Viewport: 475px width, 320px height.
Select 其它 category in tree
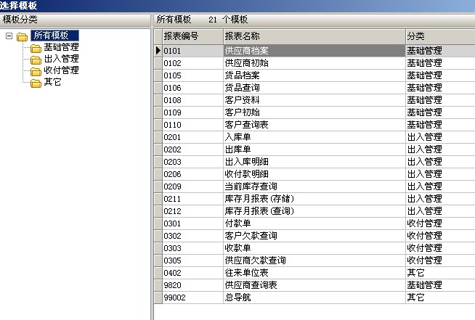tap(52, 81)
